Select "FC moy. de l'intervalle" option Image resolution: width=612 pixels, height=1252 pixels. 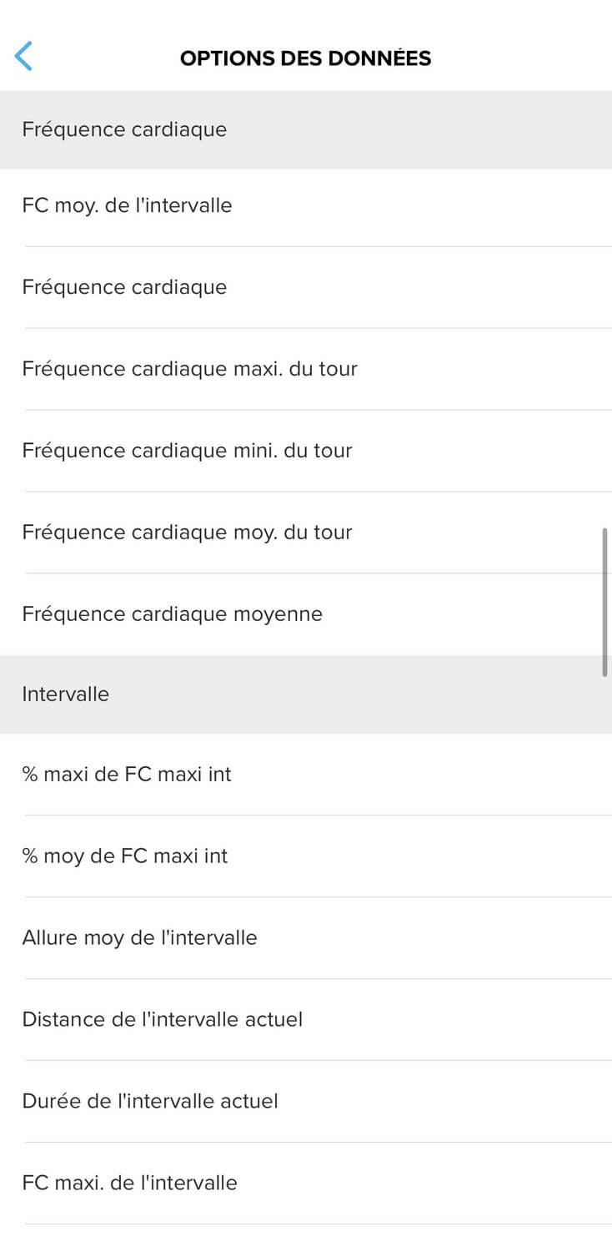(x=127, y=205)
